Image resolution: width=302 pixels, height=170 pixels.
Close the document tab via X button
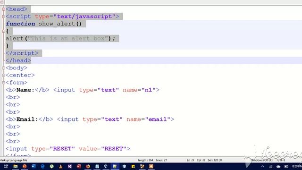pyautogui.click(x=2, y=2)
